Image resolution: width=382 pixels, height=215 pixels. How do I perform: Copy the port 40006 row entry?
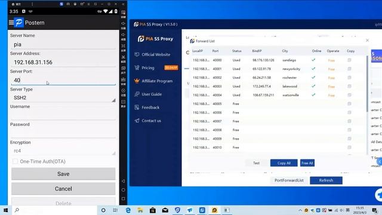pos(349,113)
